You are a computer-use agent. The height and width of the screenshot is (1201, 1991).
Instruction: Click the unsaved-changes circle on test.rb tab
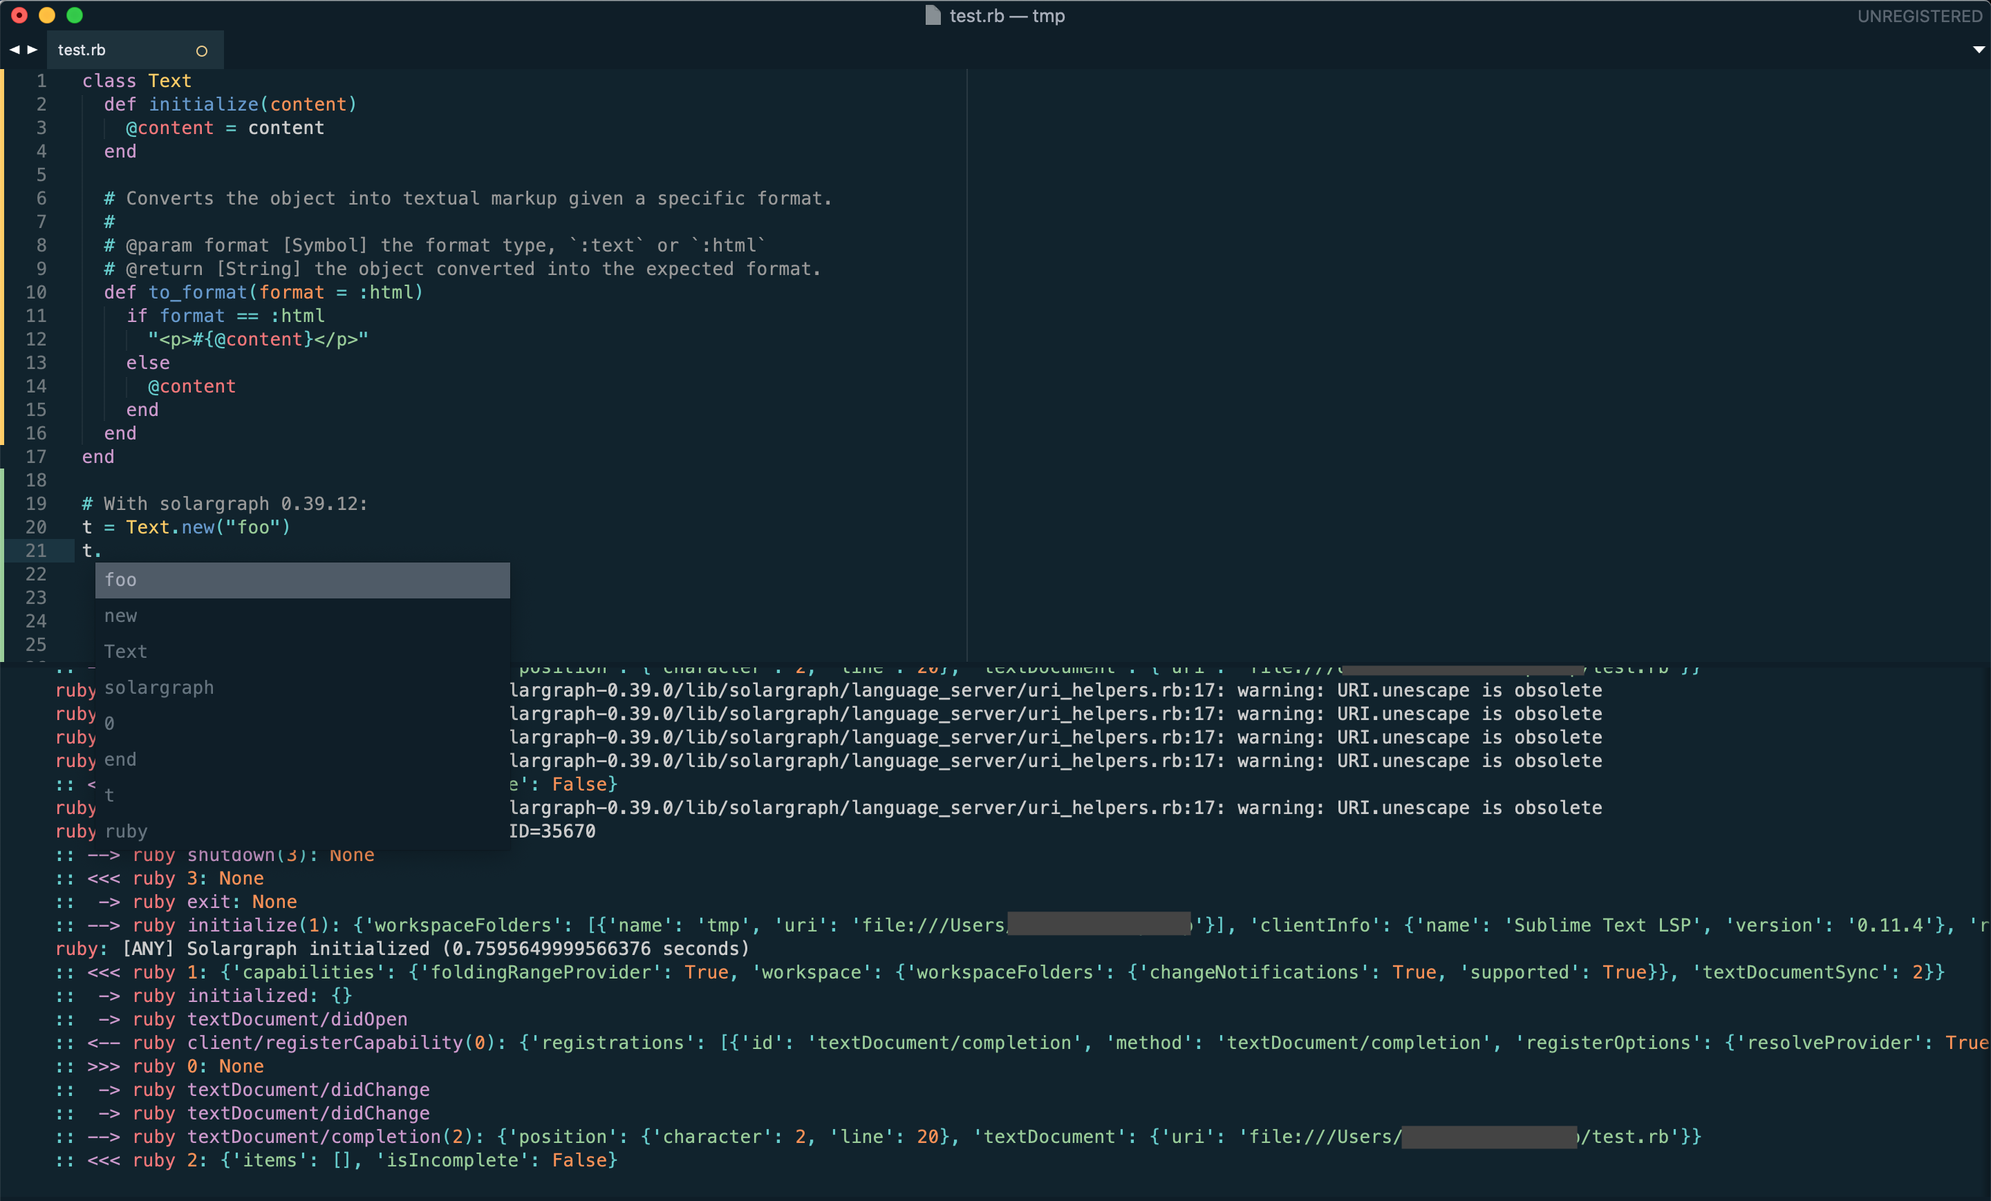coord(201,51)
